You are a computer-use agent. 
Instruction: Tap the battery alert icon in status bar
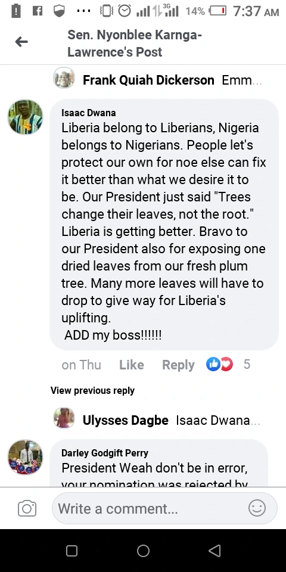[x=16, y=11]
